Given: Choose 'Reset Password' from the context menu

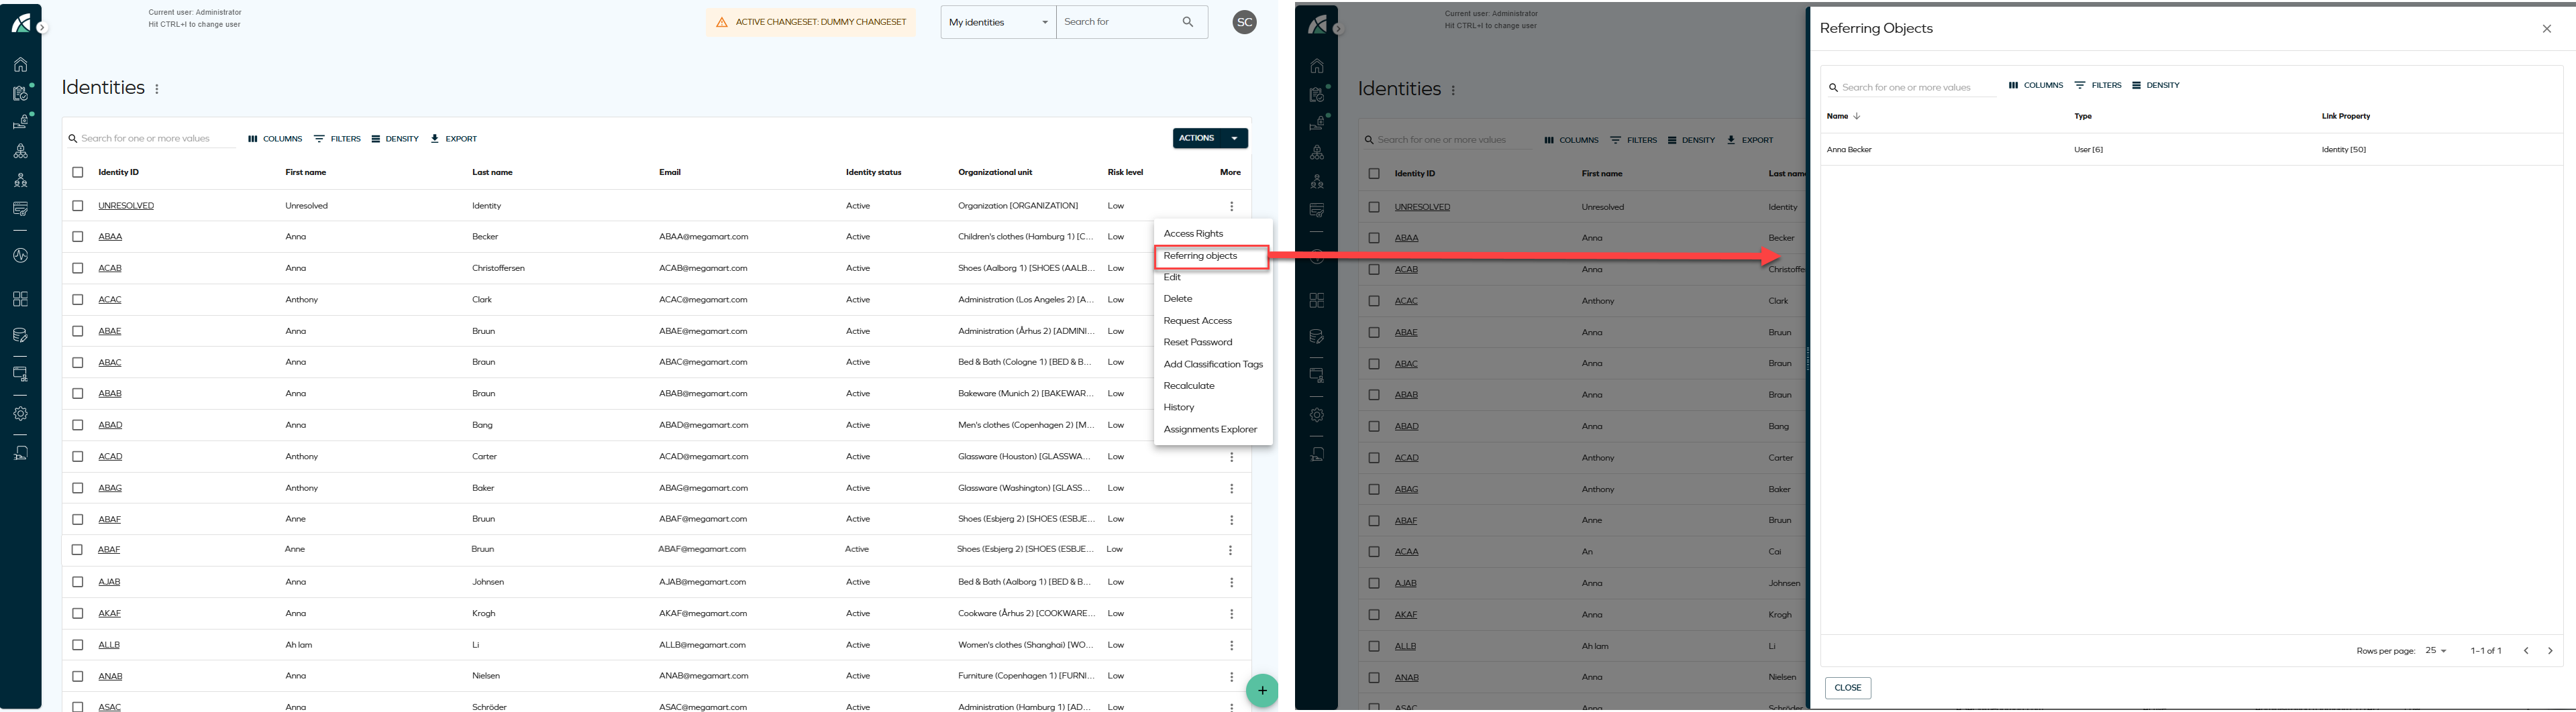Looking at the screenshot, I should point(1198,343).
